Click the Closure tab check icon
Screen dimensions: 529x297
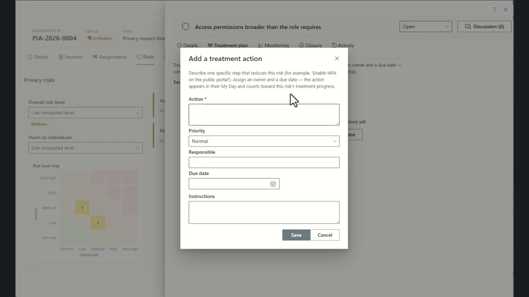[x=301, y=45]
